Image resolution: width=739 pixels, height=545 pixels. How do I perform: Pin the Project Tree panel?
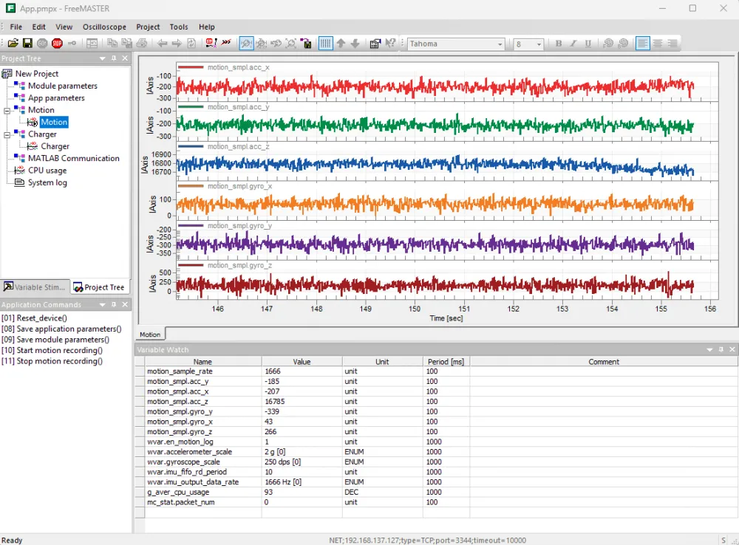click(114, 58)
